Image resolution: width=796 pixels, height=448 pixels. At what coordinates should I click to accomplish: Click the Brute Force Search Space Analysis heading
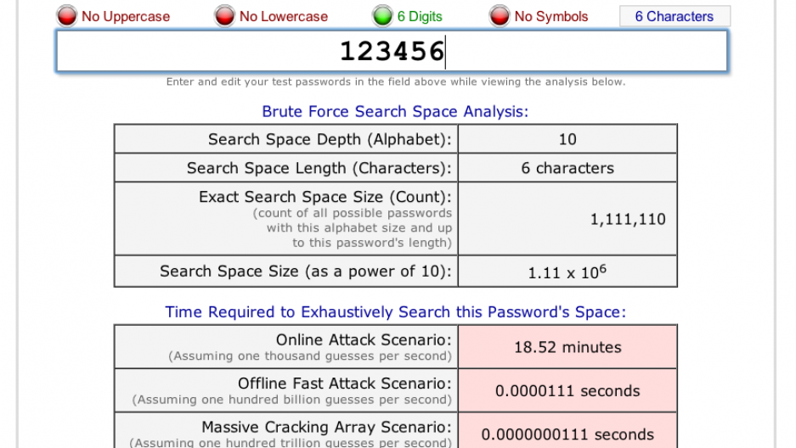click(395, 112)
